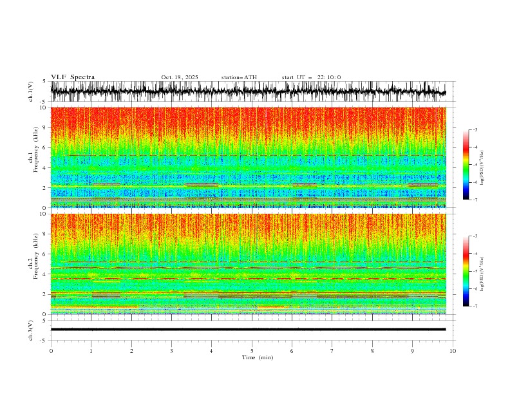
Task: Click the time axis tick label '5'
Action: click(252, 351)
